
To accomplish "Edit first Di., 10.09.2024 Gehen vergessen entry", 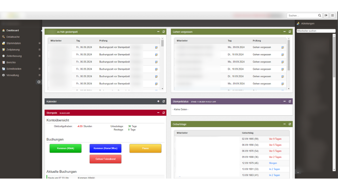I will click(x=283, y=55).
